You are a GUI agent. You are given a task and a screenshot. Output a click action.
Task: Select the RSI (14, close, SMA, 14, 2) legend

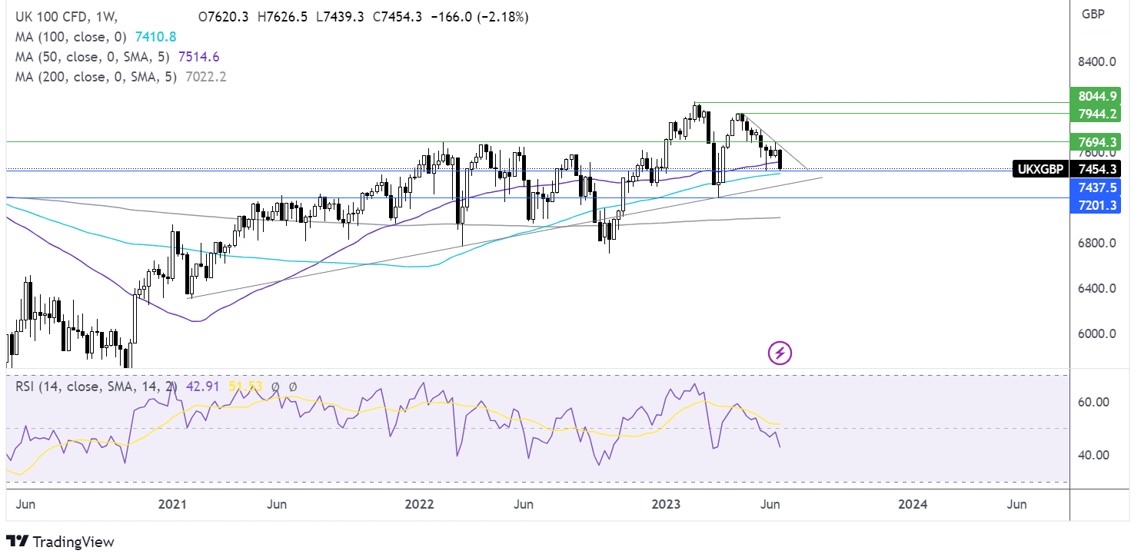click(x=98, y=386)
